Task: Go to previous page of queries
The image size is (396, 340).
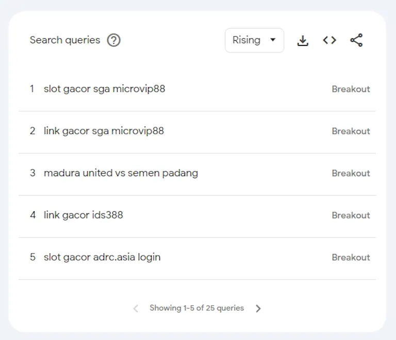Action: pyautogui.click(x=136, y=308)
